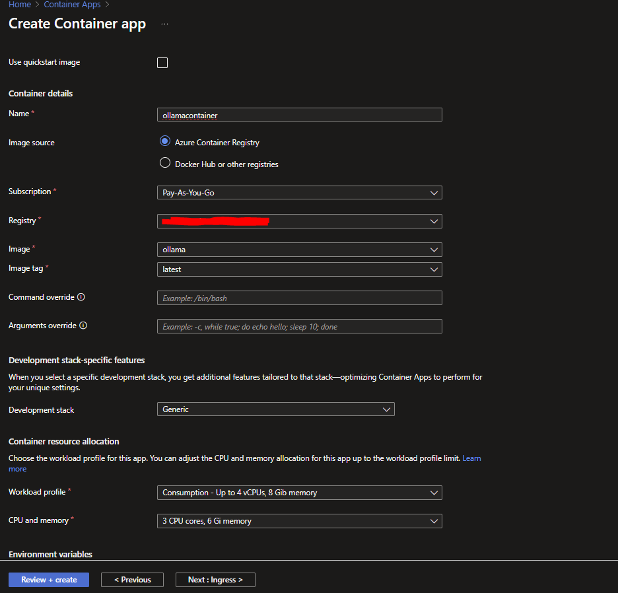Screen dimensions: 618x593
Task: Expand the Development stack dropdown
Action: (x=275, y=409)
